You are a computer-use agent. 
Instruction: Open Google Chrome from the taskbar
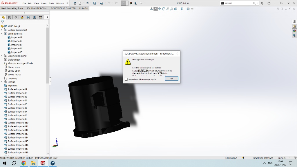[x=24, y=163]
